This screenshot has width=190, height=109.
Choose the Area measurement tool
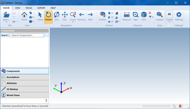pyautogui.click(x=144, y=16)
